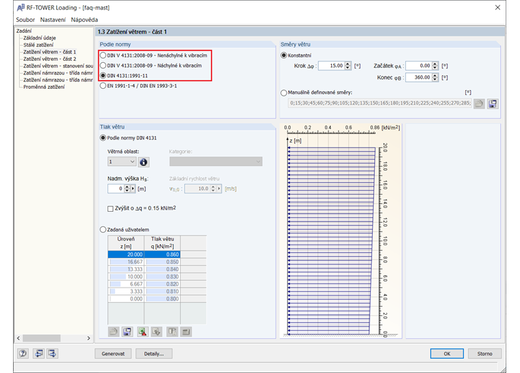Open the disabled Kategorie dropdown

click(216, 162)
